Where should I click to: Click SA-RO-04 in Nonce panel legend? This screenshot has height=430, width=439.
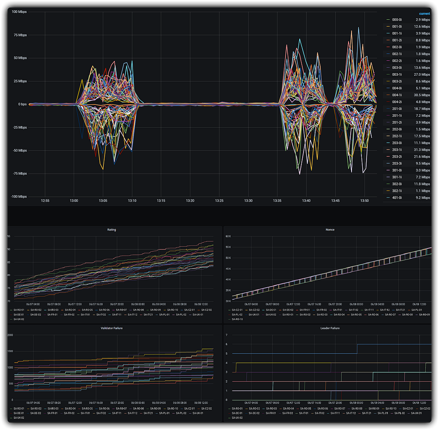tap(339, 315)
